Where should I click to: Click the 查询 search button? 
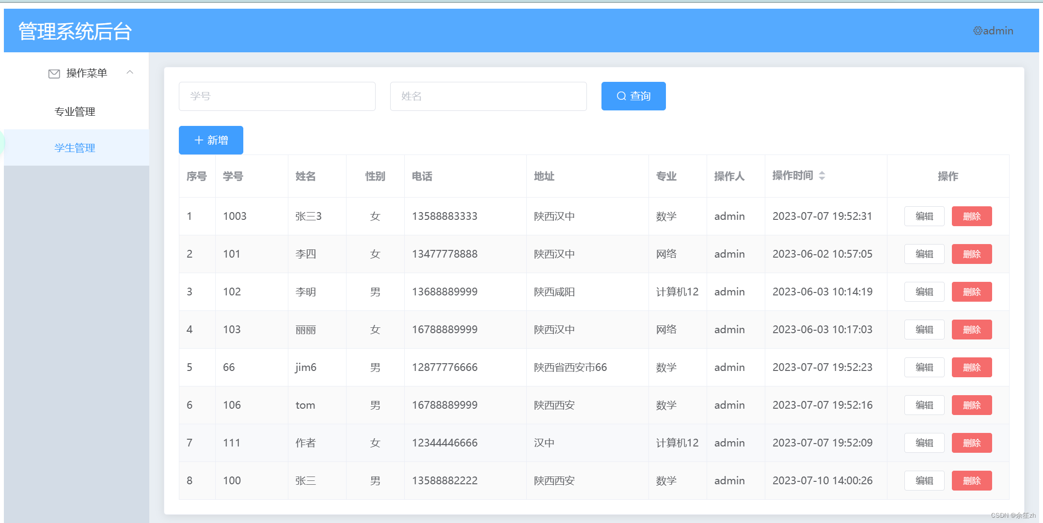click(x=633, y=96)
